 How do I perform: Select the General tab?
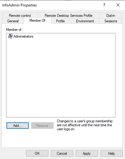13,21
